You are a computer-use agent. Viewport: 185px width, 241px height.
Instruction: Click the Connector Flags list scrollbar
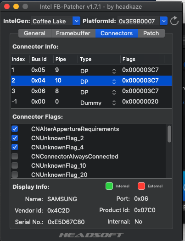tap(169, 134)
